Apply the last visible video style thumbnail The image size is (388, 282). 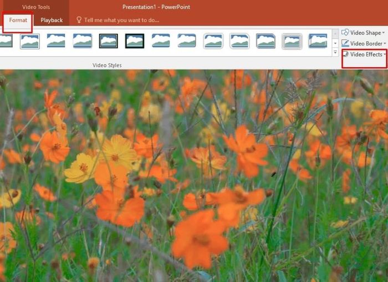(318, 41)
